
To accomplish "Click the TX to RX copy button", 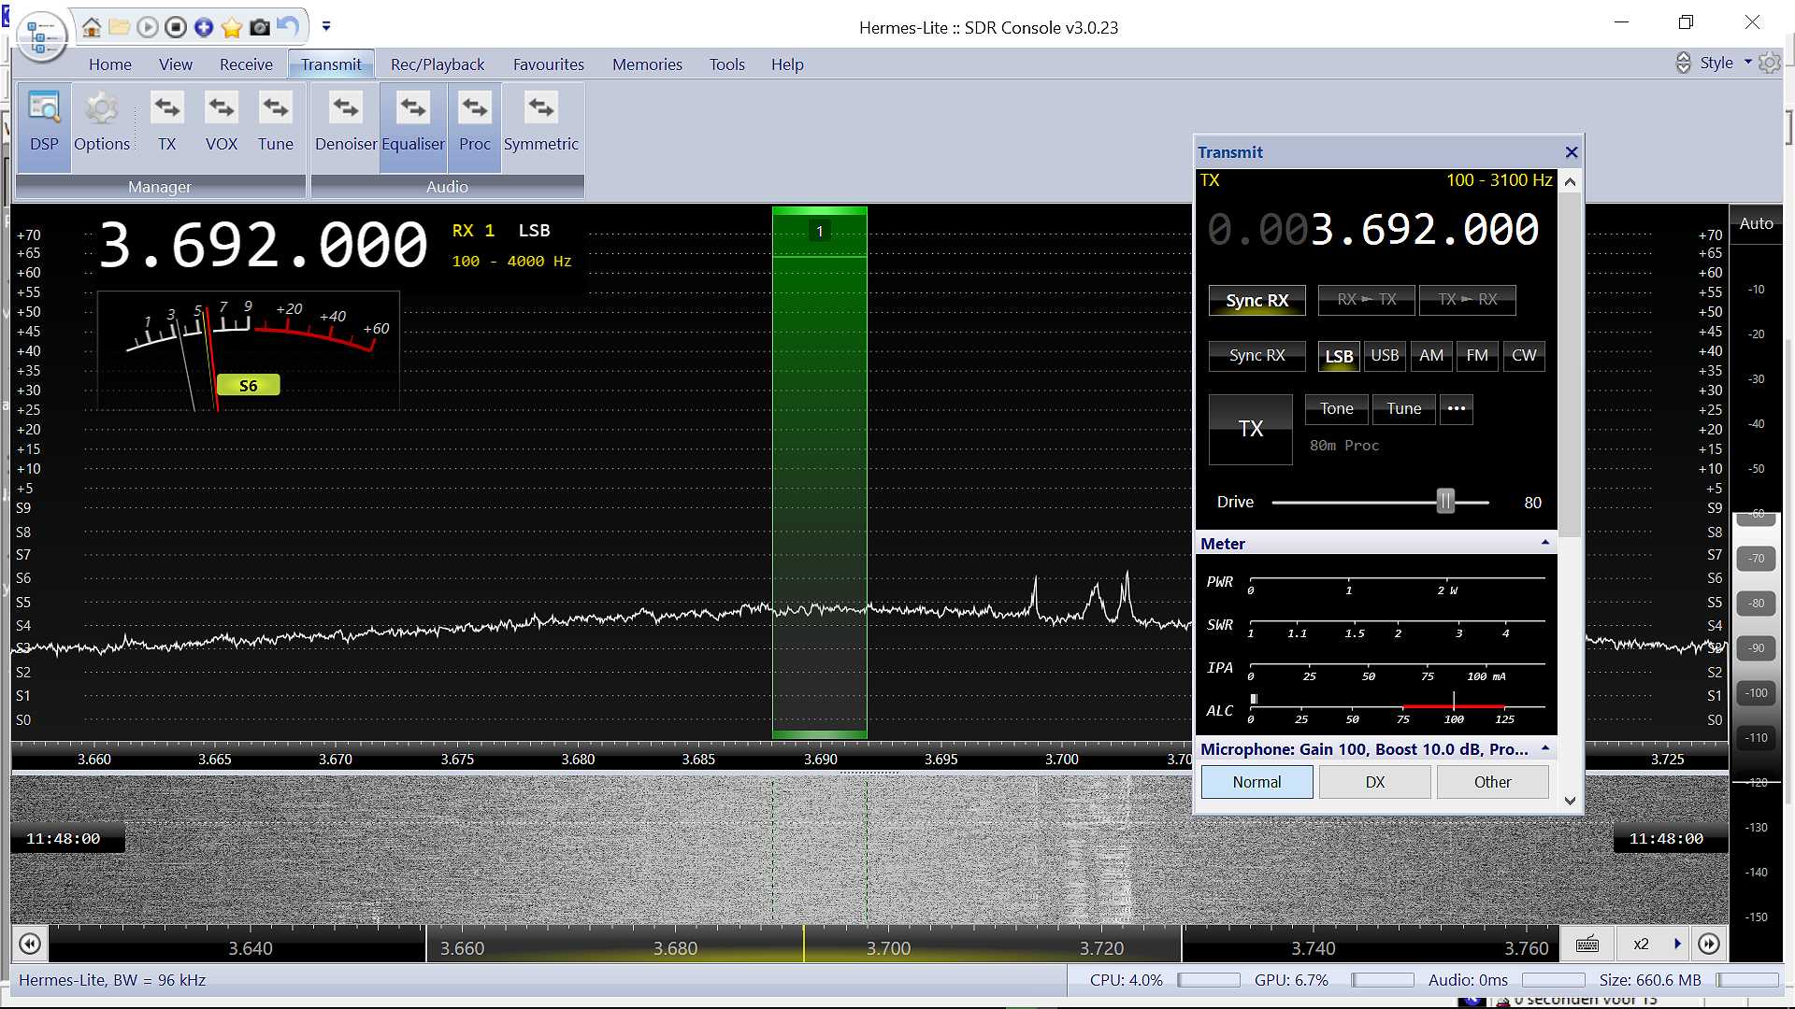I will click(1468, 300).
